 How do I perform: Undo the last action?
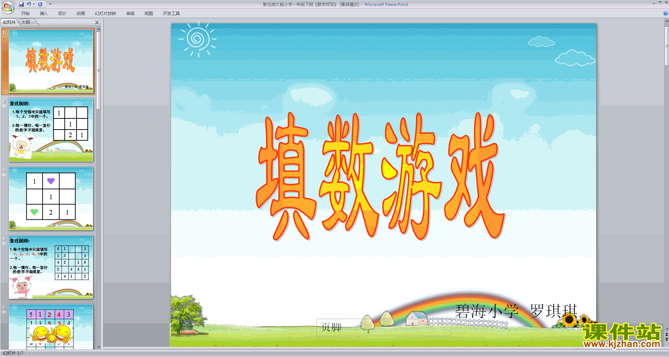[29, 4]
